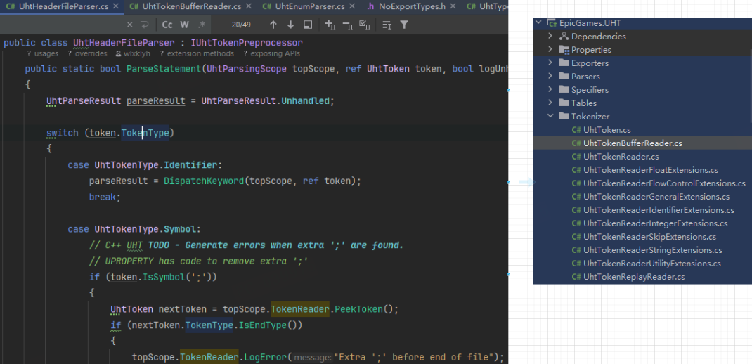This screenshot has height=364, width=752.
Task: Open UhtToken.cs in project tree
Action: pyautogui.click(x=607, y=130)
